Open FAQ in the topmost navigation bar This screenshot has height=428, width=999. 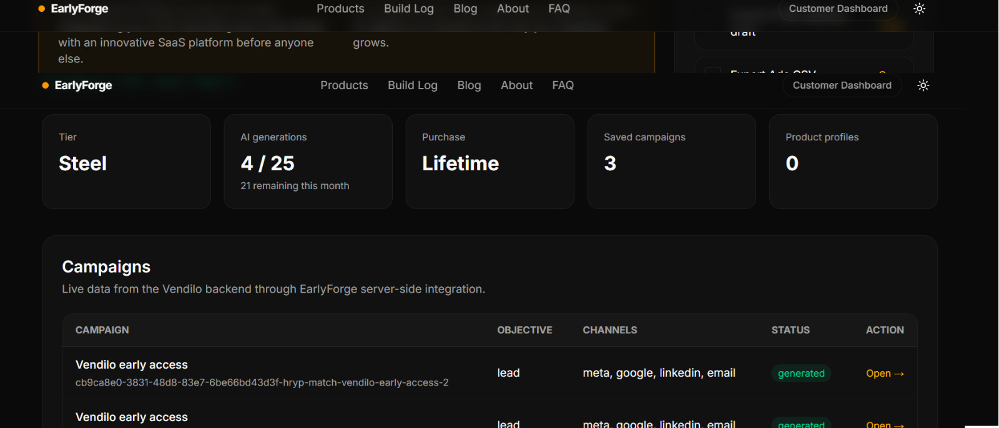tap(559, 9)
